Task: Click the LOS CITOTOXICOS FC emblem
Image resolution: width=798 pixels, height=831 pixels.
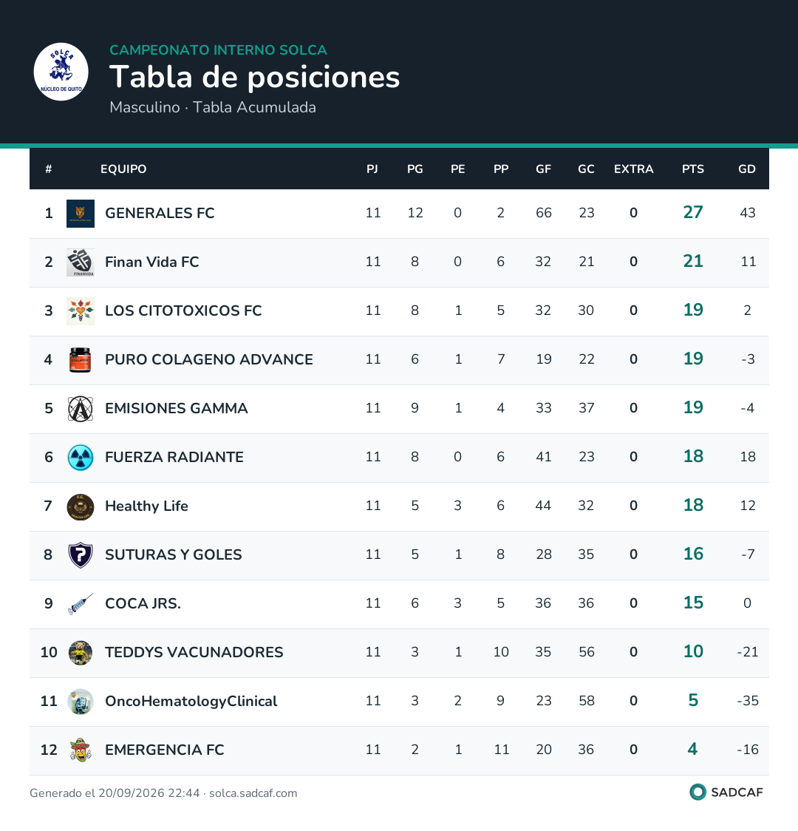Action: click(x=81, y=311)
